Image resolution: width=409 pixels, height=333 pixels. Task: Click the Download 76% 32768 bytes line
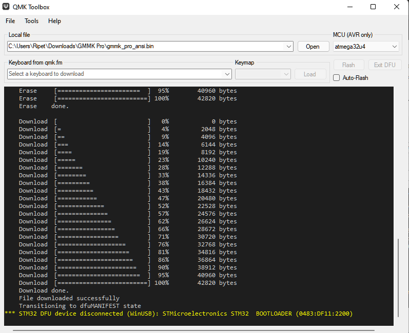pyautogui.click(x=128, y=244)
